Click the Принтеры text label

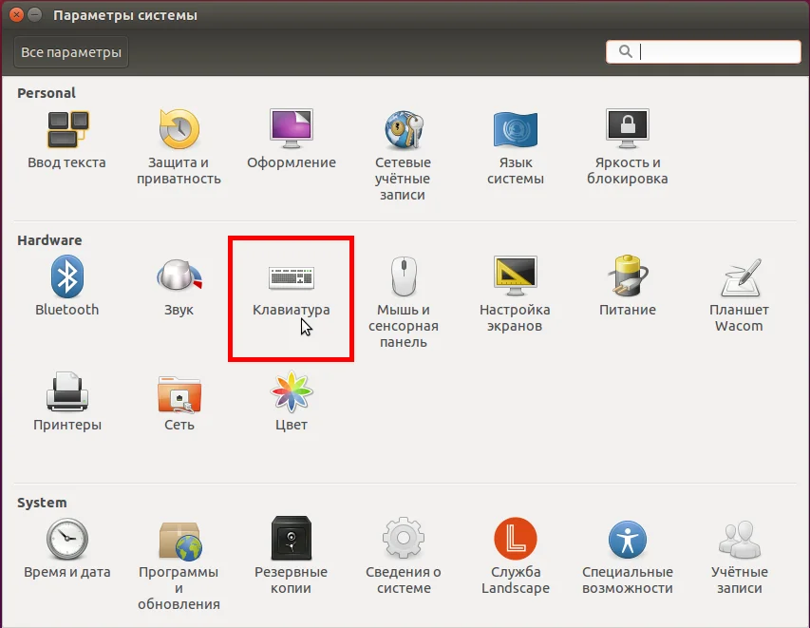click(67, 425)
